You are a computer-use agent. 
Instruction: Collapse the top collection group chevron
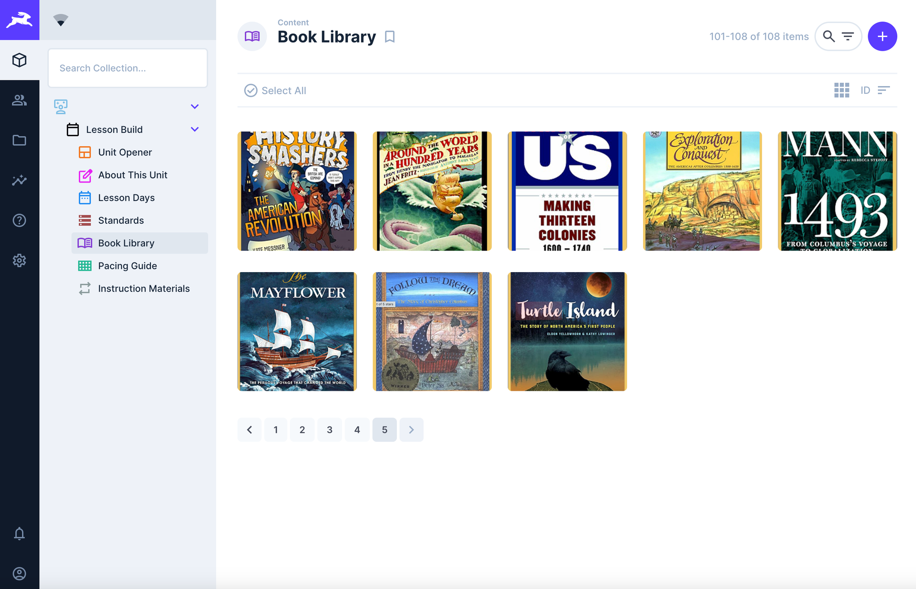(195, 106)
